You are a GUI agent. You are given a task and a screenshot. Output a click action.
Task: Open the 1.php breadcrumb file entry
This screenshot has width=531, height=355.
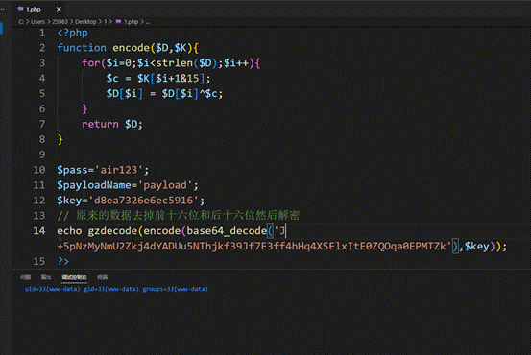[x=131, y=22]
